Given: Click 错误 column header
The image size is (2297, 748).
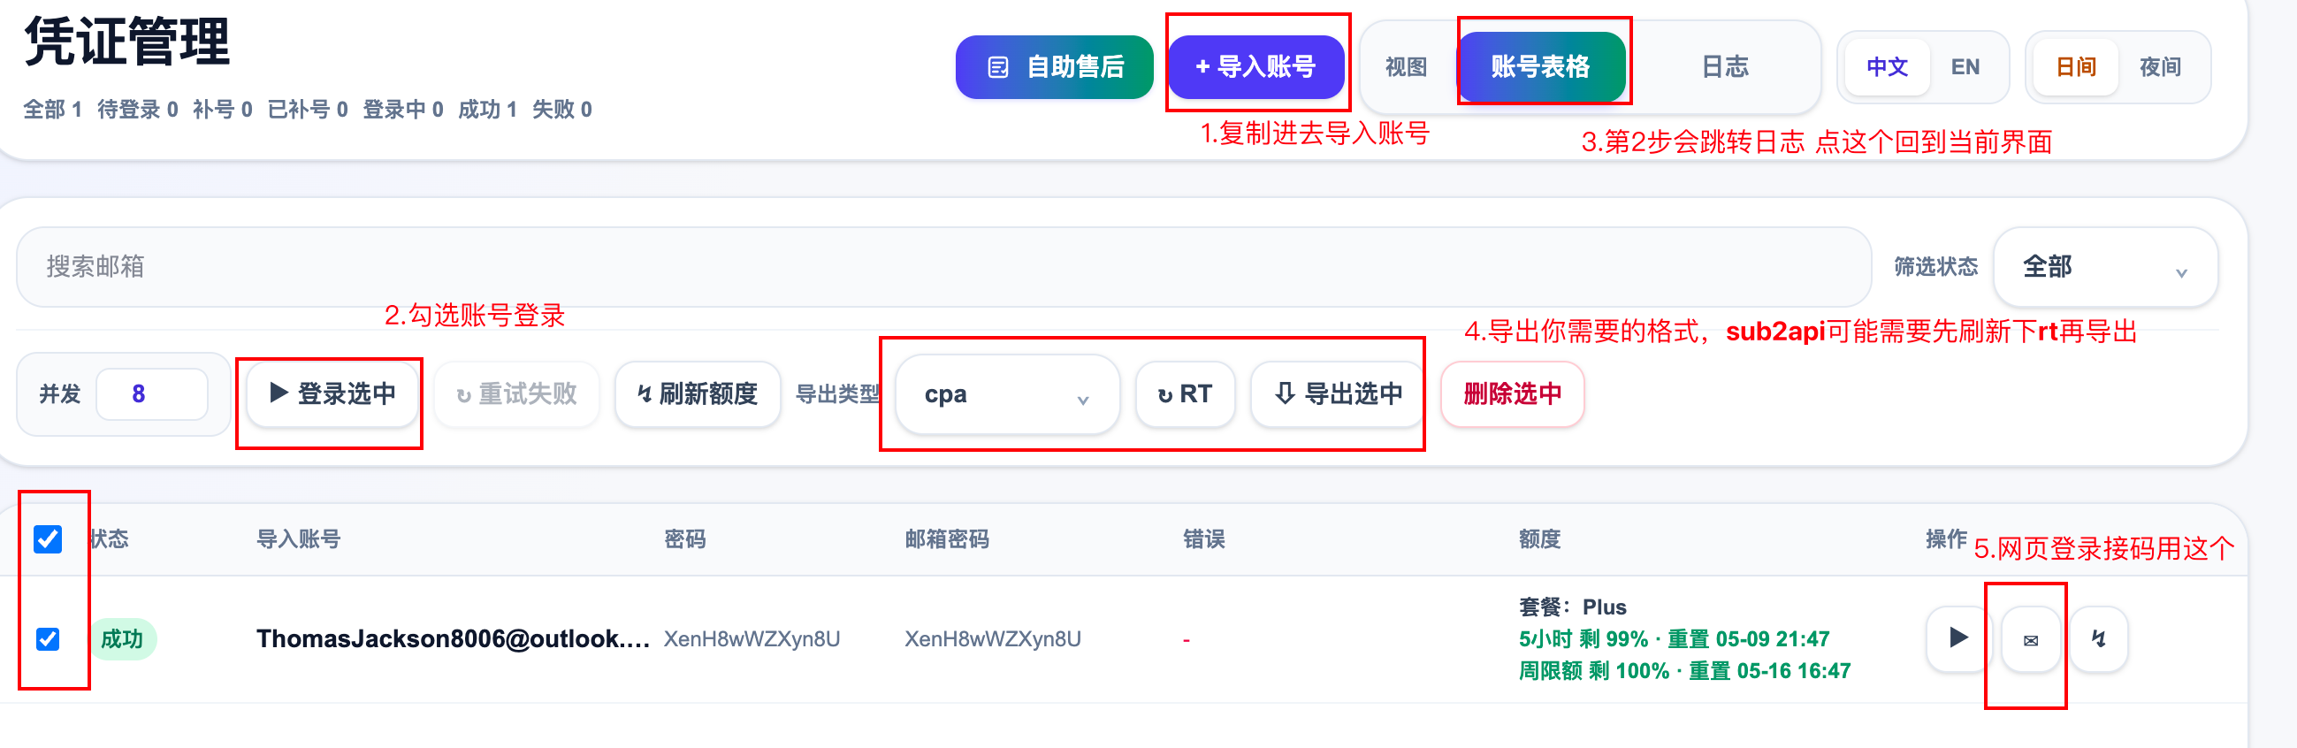Looking at the screenshot, I should tap(1204, 539).
